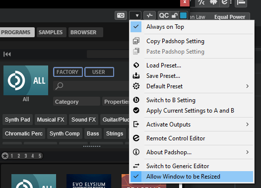
Task: Click the Copy Padshop Setting icon
Action: [136, 41]
